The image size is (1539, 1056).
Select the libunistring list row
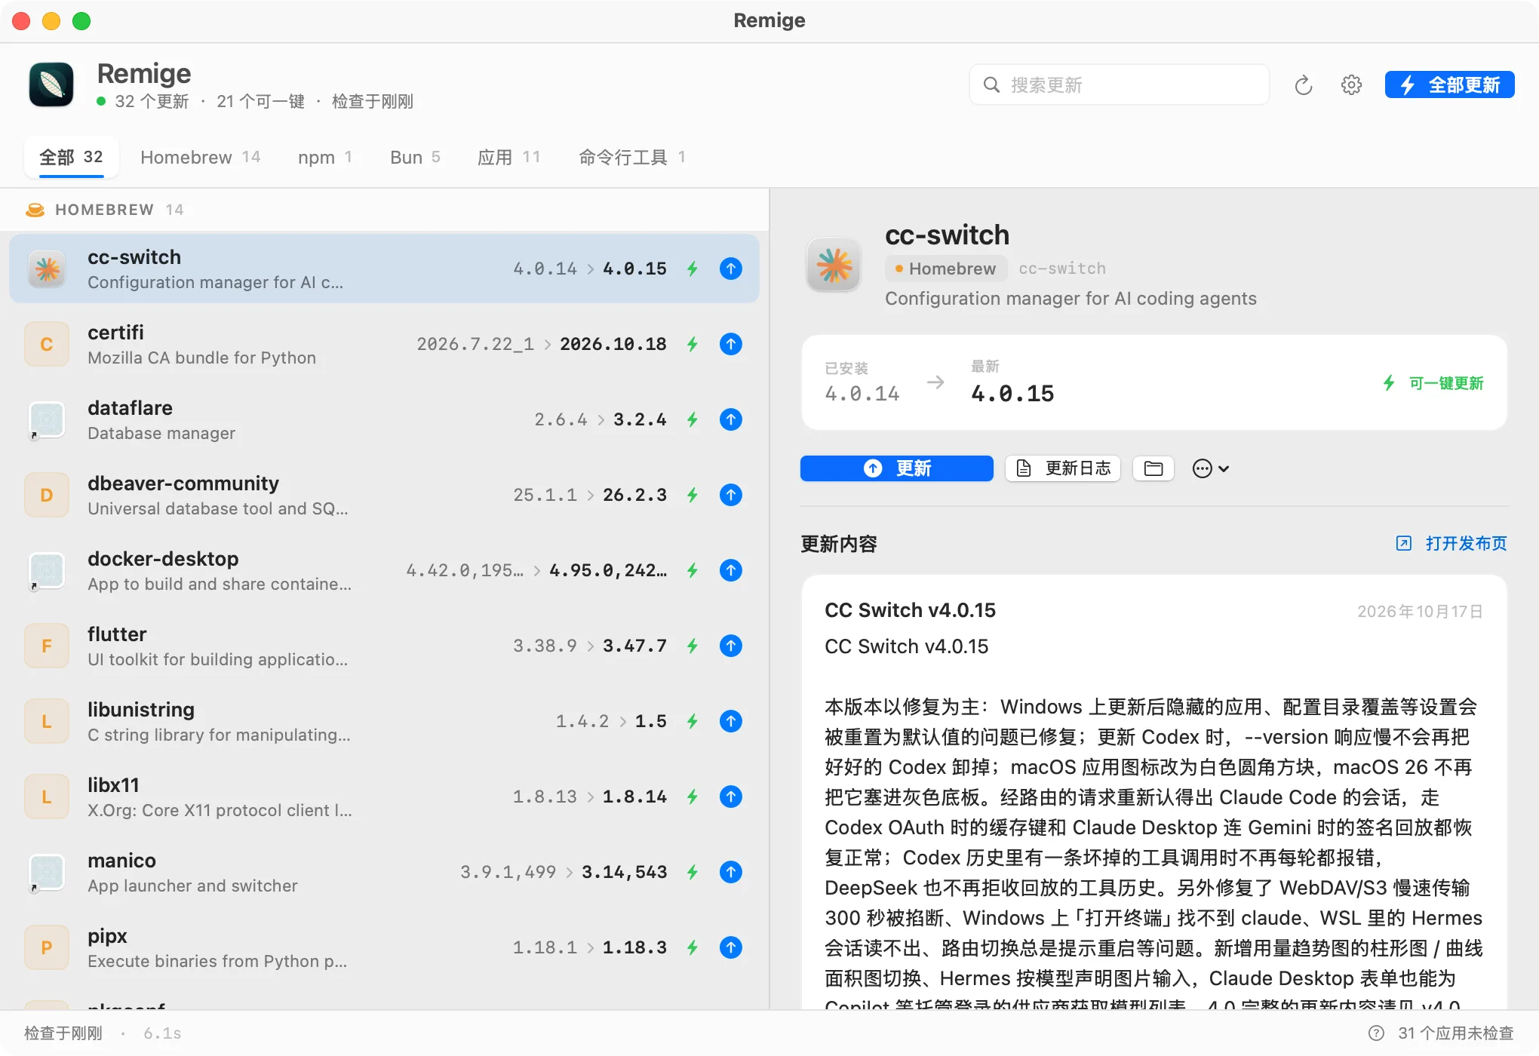[x=384, y=721]
